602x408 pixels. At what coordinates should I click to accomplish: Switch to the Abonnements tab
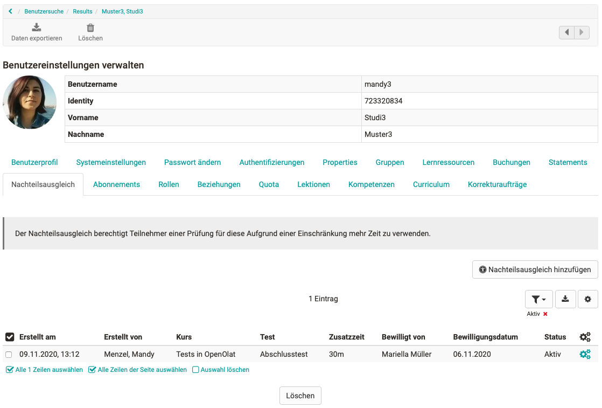click(x=116, y=184)
